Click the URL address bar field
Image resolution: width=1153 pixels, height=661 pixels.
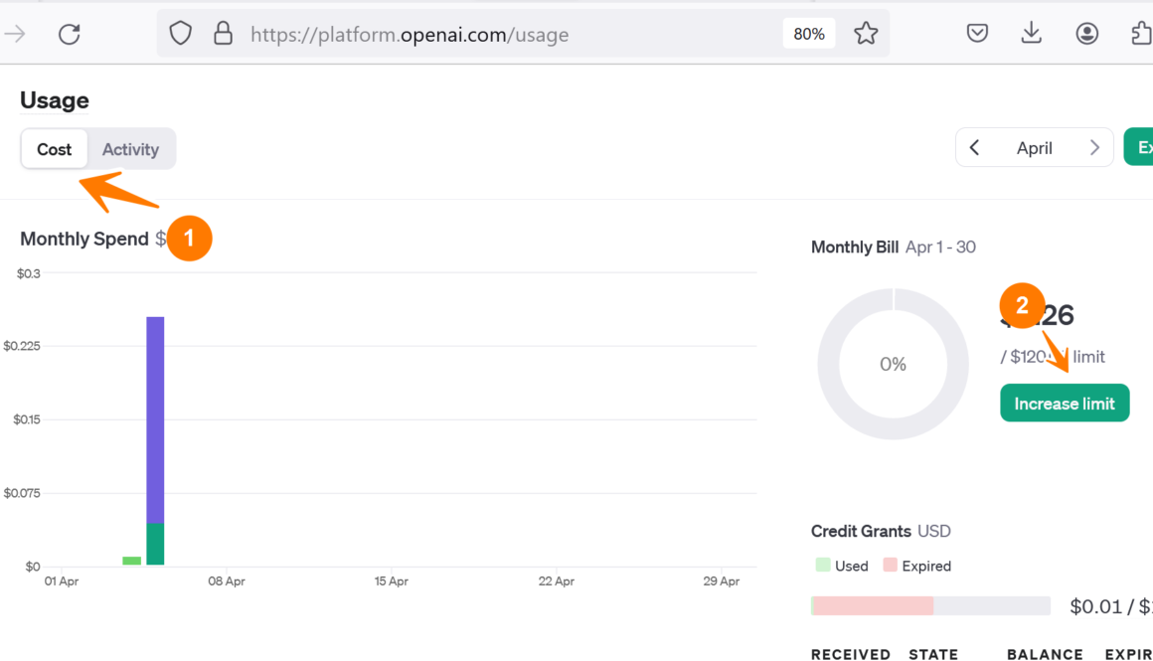coord(497,35)
